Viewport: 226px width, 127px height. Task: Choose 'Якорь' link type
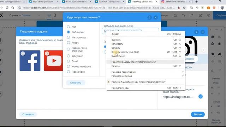(68, 43)
